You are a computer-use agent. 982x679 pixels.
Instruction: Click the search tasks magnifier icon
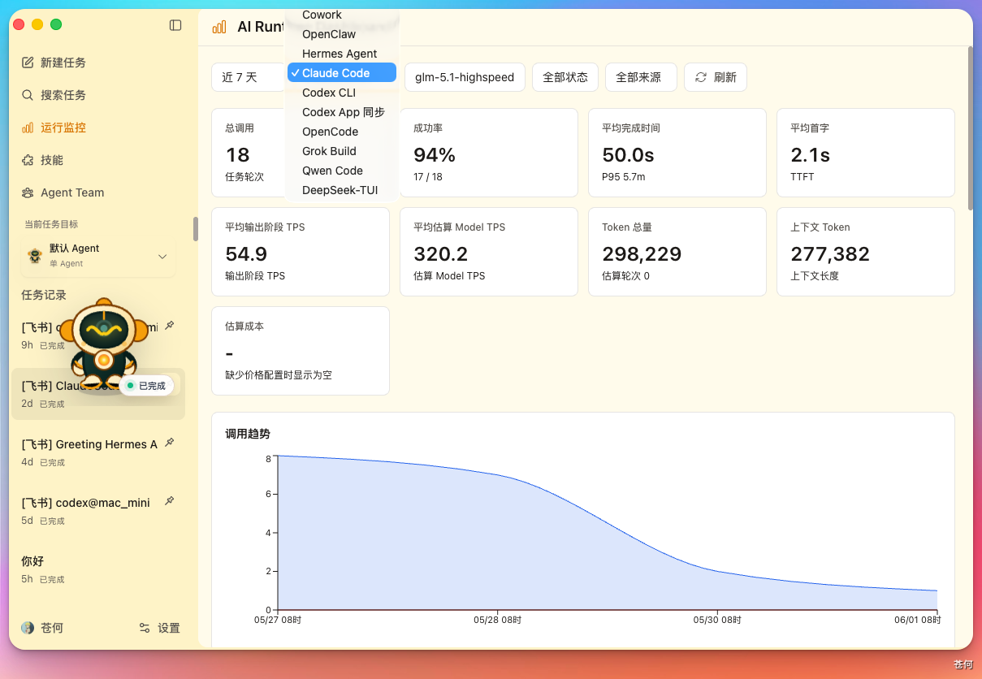(x=28, y=95)
